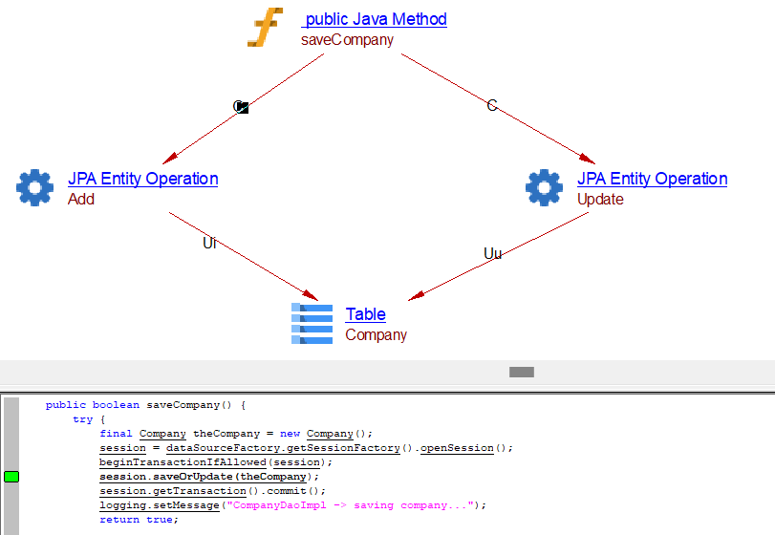This screenshot has width=775, height=535.
Task: Click the blue Company table icon
Action: point(312,323)
